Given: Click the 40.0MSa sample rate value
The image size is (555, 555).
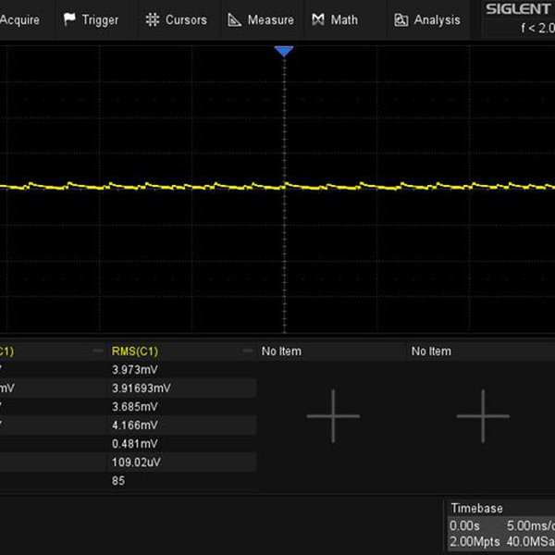Looking at the screenshot, I should pyautogui.click(x=531, y=541).
